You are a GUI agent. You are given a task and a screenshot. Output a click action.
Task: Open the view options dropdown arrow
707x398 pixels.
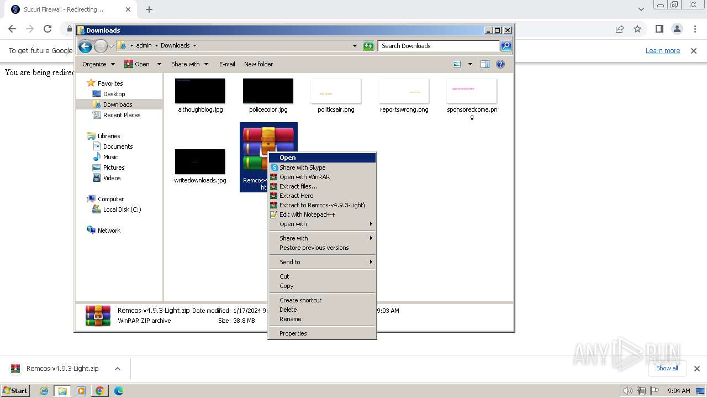coord(470,64)
